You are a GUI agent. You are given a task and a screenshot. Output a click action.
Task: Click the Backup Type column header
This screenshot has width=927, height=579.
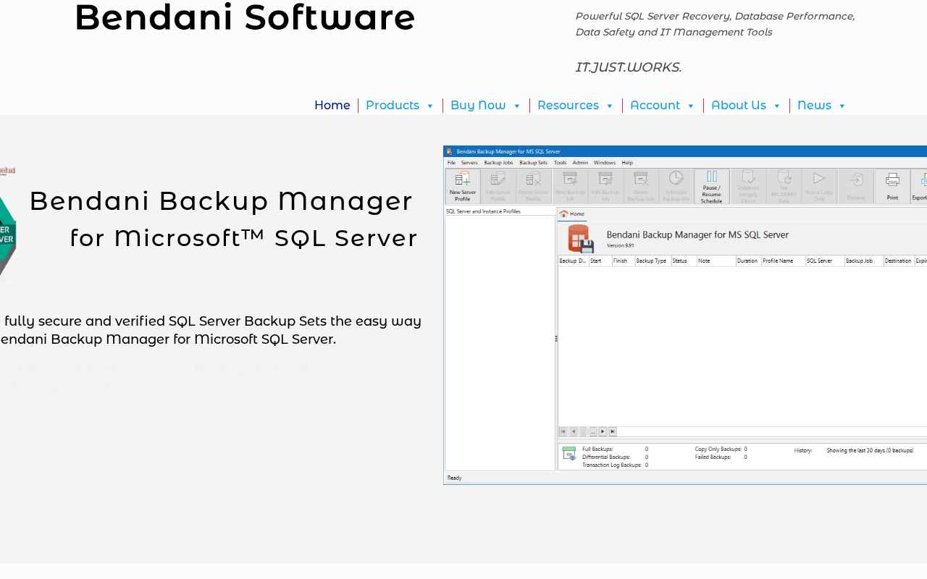652,261
